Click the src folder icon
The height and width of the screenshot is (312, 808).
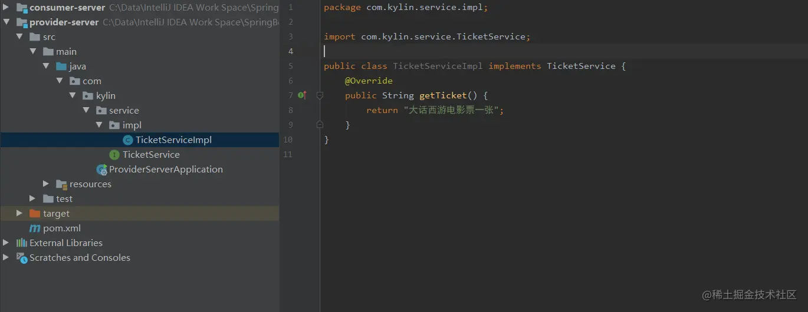click(35, 37)
